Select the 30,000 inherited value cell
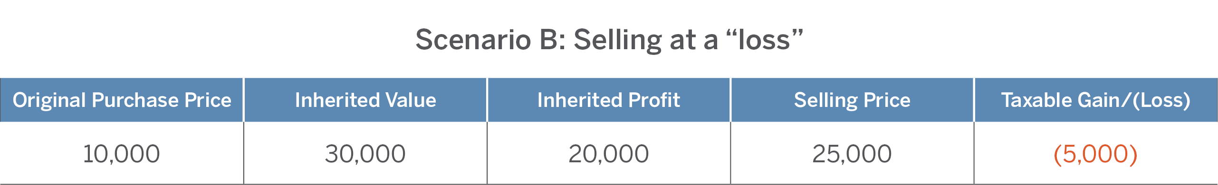This screenshot has height=185, width=1218. pos(365,154)
